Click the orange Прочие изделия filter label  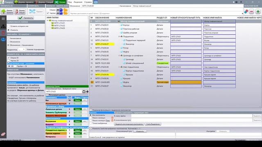[56, 134]
